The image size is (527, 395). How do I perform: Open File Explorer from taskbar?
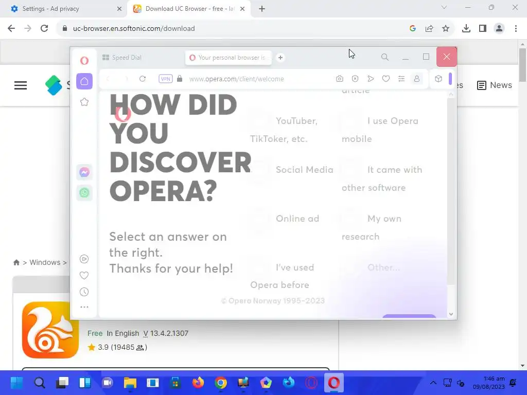coord(130,383)
